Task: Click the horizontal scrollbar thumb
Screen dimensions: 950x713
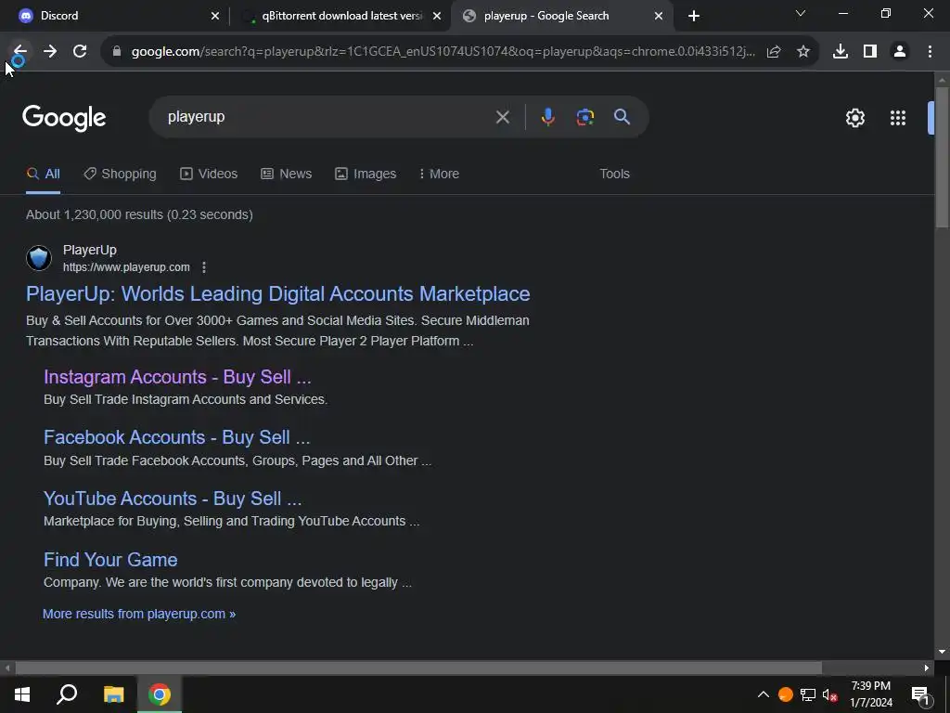Action: tap(418, 668)
